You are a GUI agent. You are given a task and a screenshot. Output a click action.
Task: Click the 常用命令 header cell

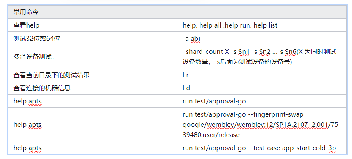92,12
